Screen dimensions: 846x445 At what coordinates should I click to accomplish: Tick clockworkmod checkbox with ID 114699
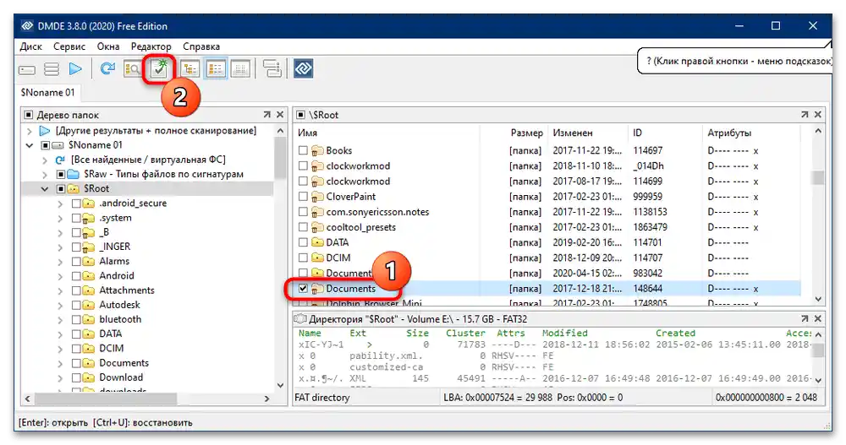[x=303, y=182]
